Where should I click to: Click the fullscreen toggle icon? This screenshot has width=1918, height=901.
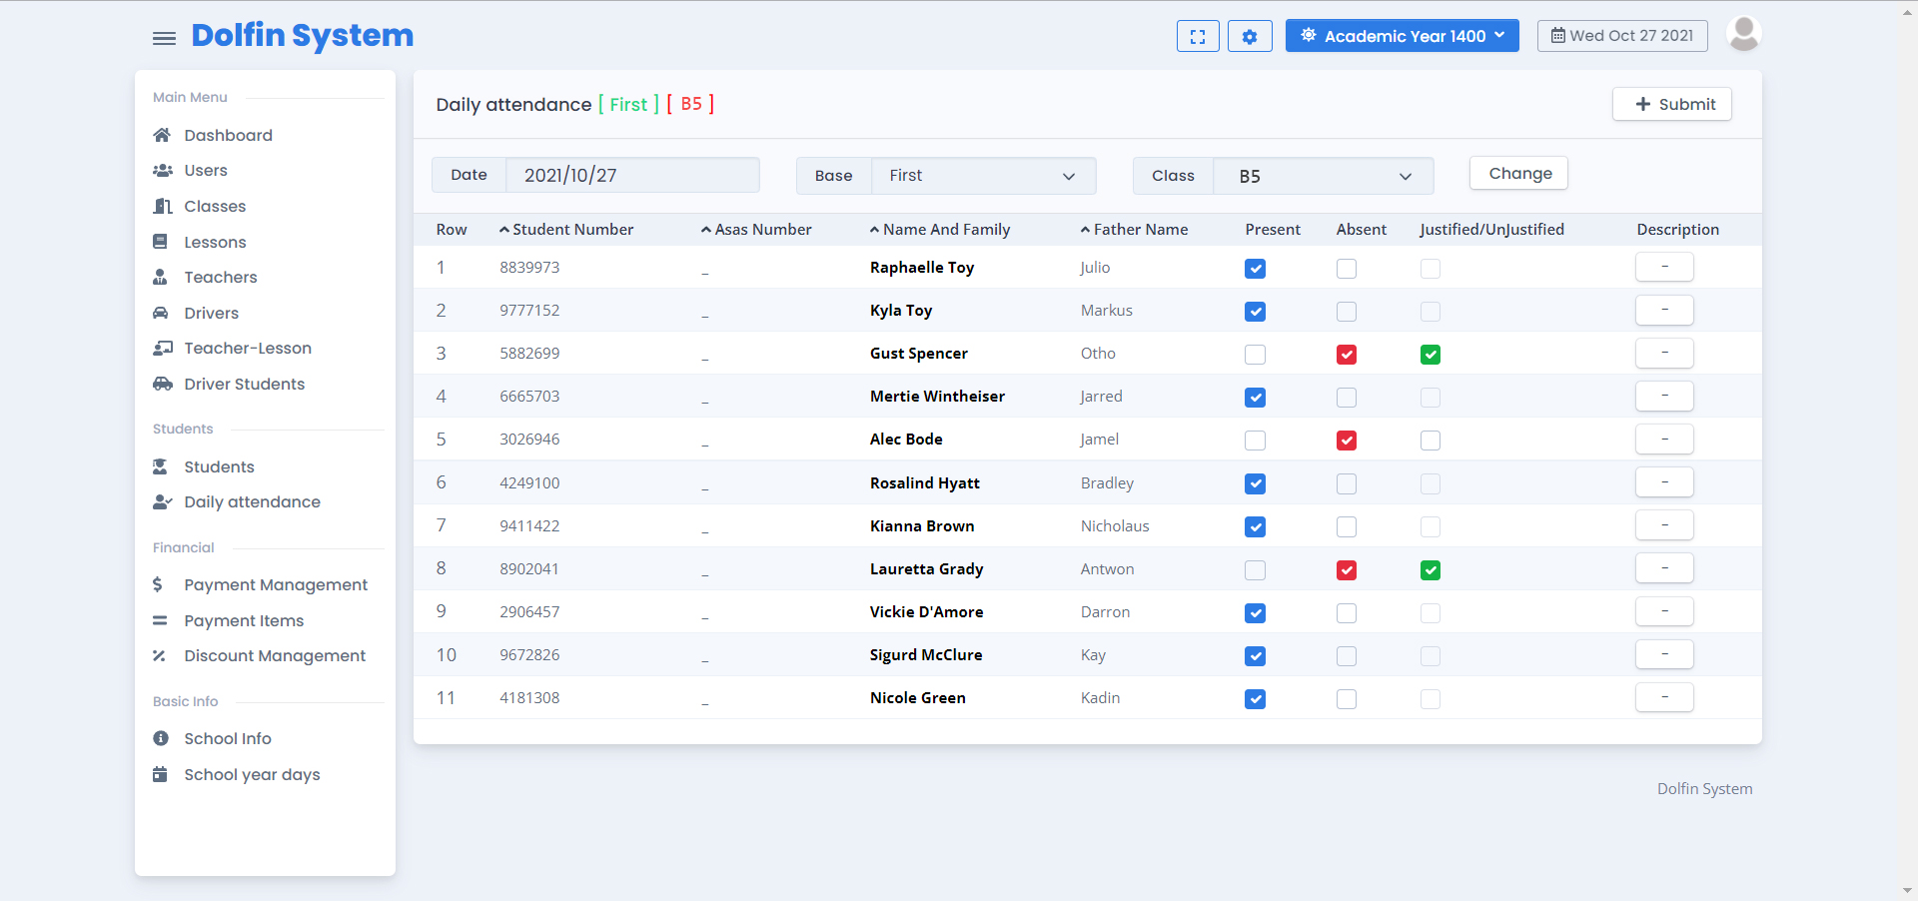pyautogui.click(x=1198, y=36)
